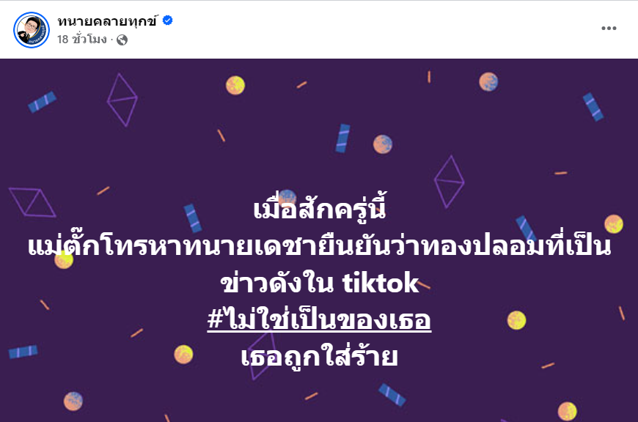The width and height of the screenshot is (638, 422).
Task: Click the word tiktok in the post
Action: (381, 283)
